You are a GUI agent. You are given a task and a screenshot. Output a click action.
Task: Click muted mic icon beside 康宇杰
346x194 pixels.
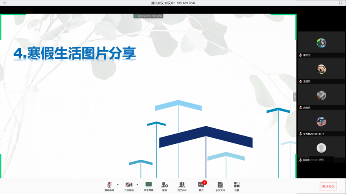[300, 55]
